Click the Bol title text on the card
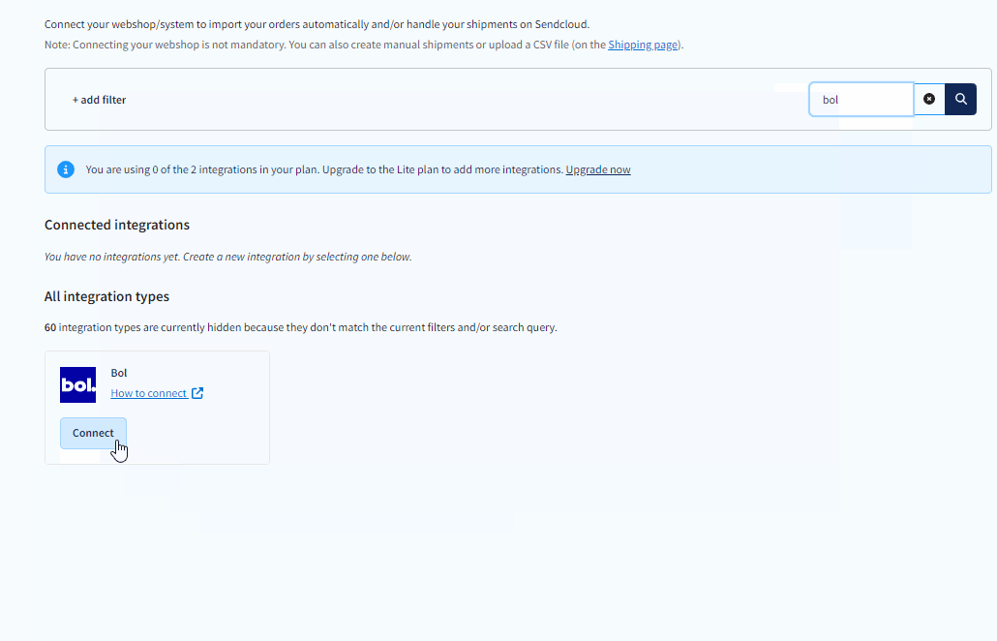The image size is (997, 641). [118, 372]
